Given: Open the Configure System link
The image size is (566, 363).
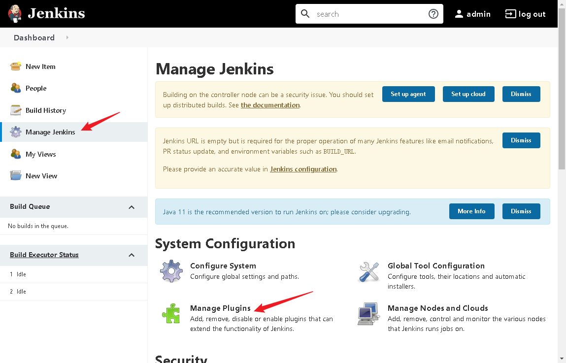Looking at the screenshot, I should pos(223,266).
